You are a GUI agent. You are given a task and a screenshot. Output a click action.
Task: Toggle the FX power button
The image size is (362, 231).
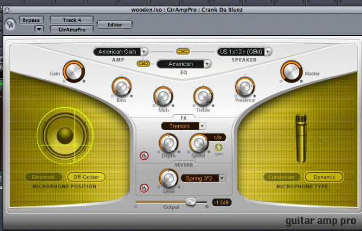click(x=144, y=156)
